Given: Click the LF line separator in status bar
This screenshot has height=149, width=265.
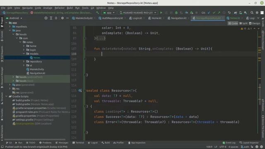Looking at the screenshot, I should pyautogui.click(x=216, y=147).
